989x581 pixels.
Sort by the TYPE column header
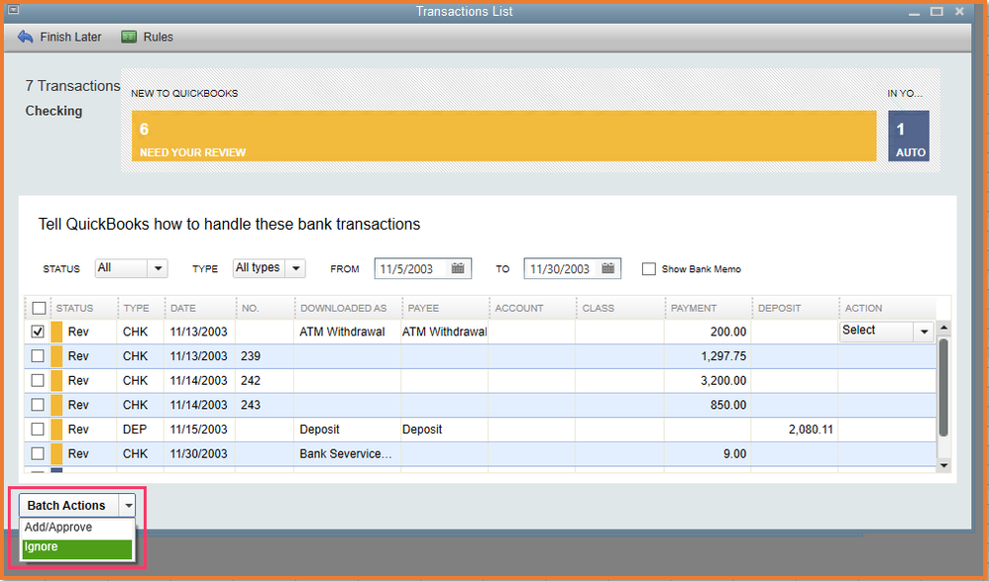136,308
